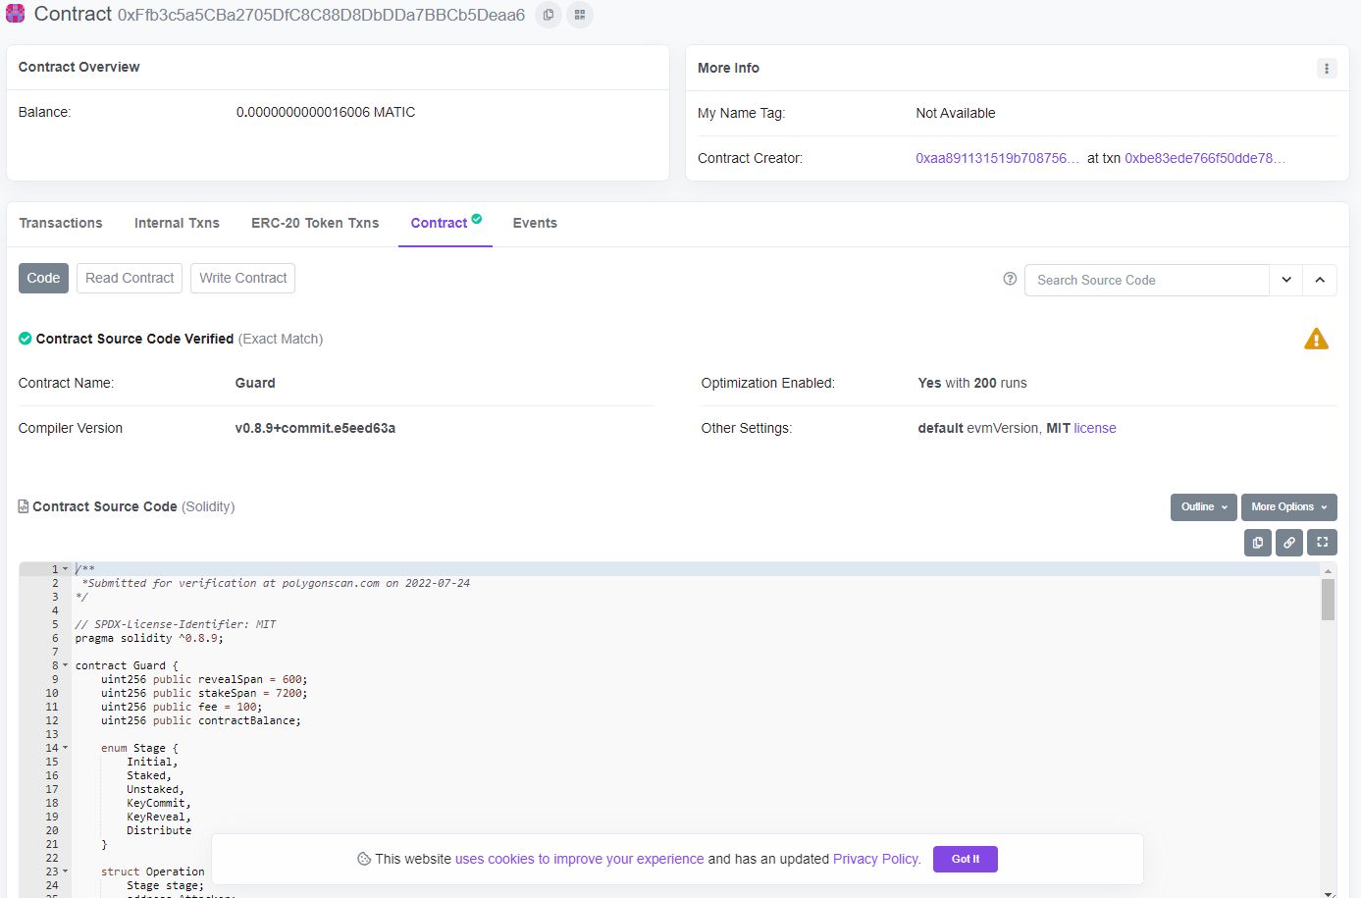Copy the contract source code
1361x898 pixels.
[1258, 542]
